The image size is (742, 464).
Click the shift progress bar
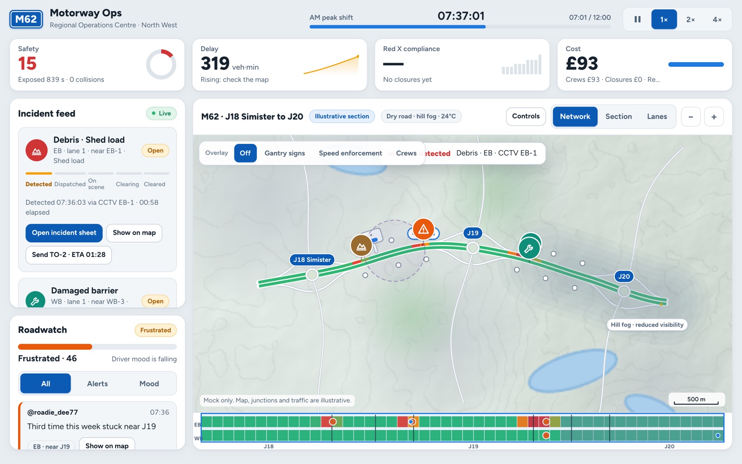pos(460,27)
